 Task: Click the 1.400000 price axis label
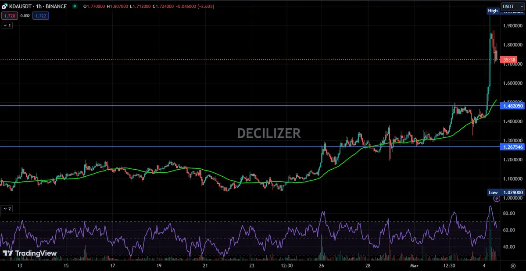(x=513, y=121)
